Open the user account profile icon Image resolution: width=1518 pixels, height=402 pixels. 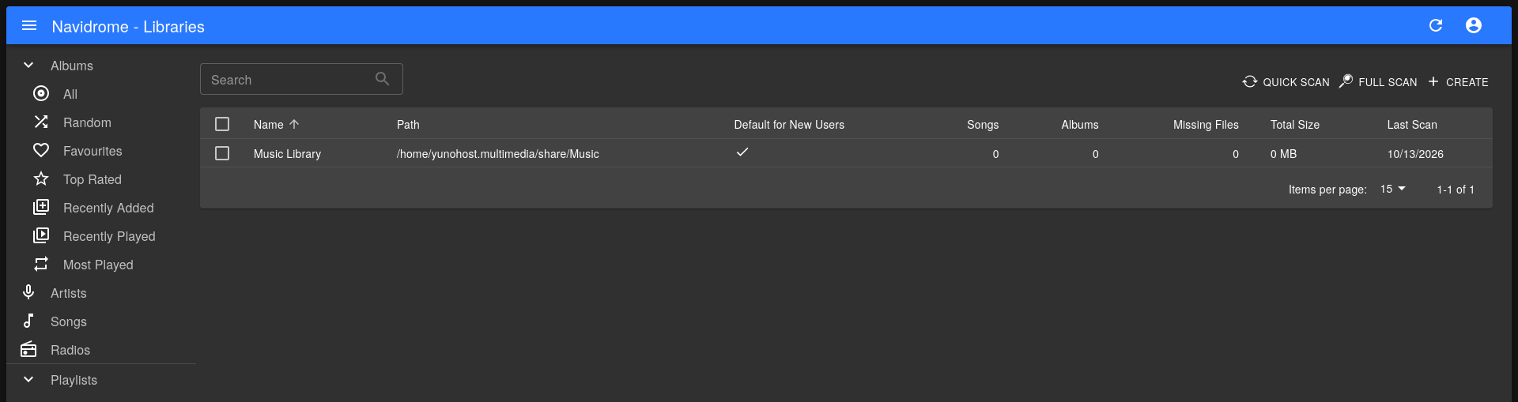(x=1474, y=26)
